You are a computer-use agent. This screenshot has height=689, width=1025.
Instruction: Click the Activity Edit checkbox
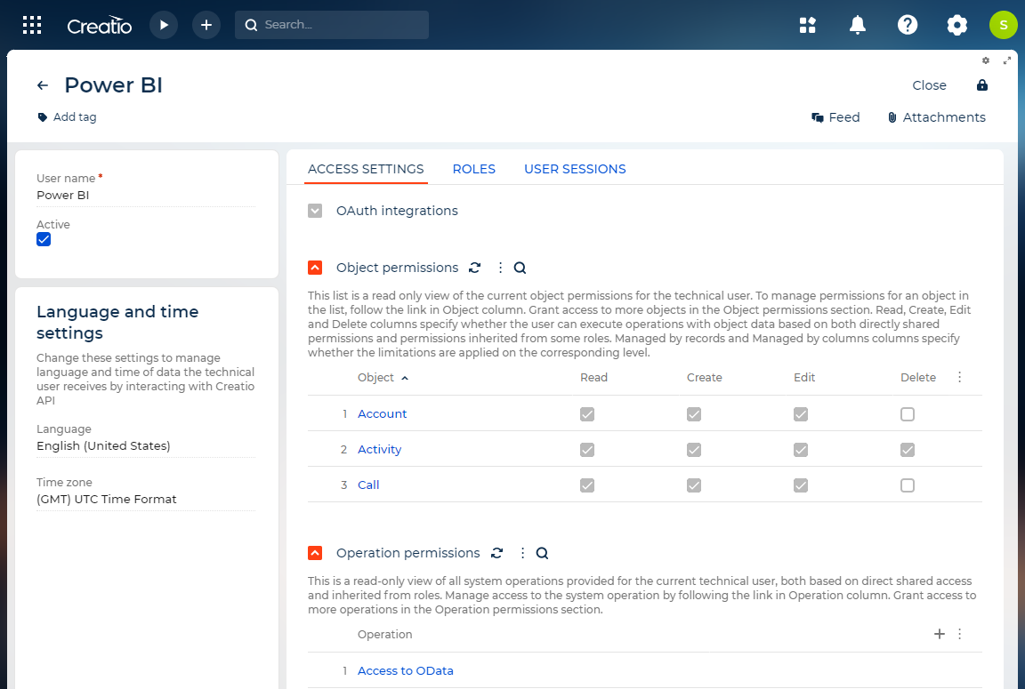click(x=801, y=450)
